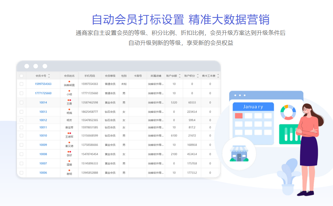Select the 所属店铺 column header
The image size is (333, 206).
point(156,75)
